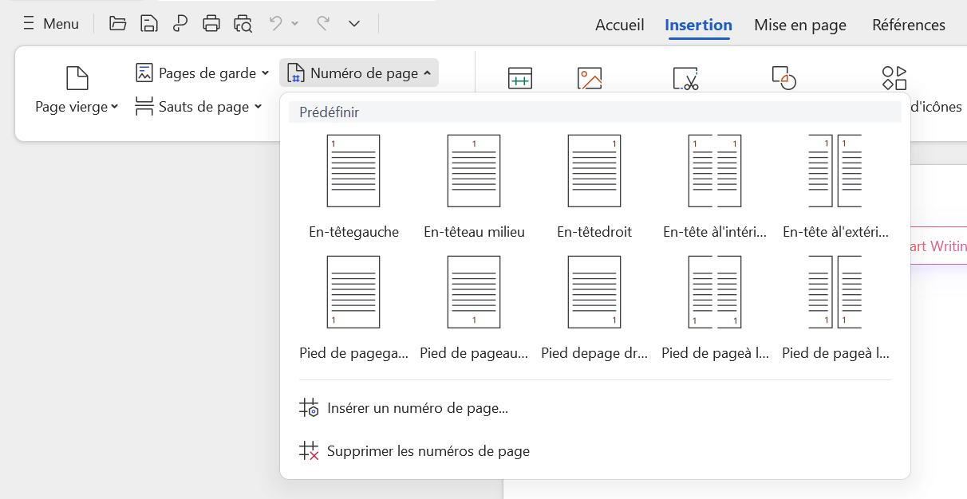Click the save diskette icon
The image size is (967, 499).
coord(149,24)
